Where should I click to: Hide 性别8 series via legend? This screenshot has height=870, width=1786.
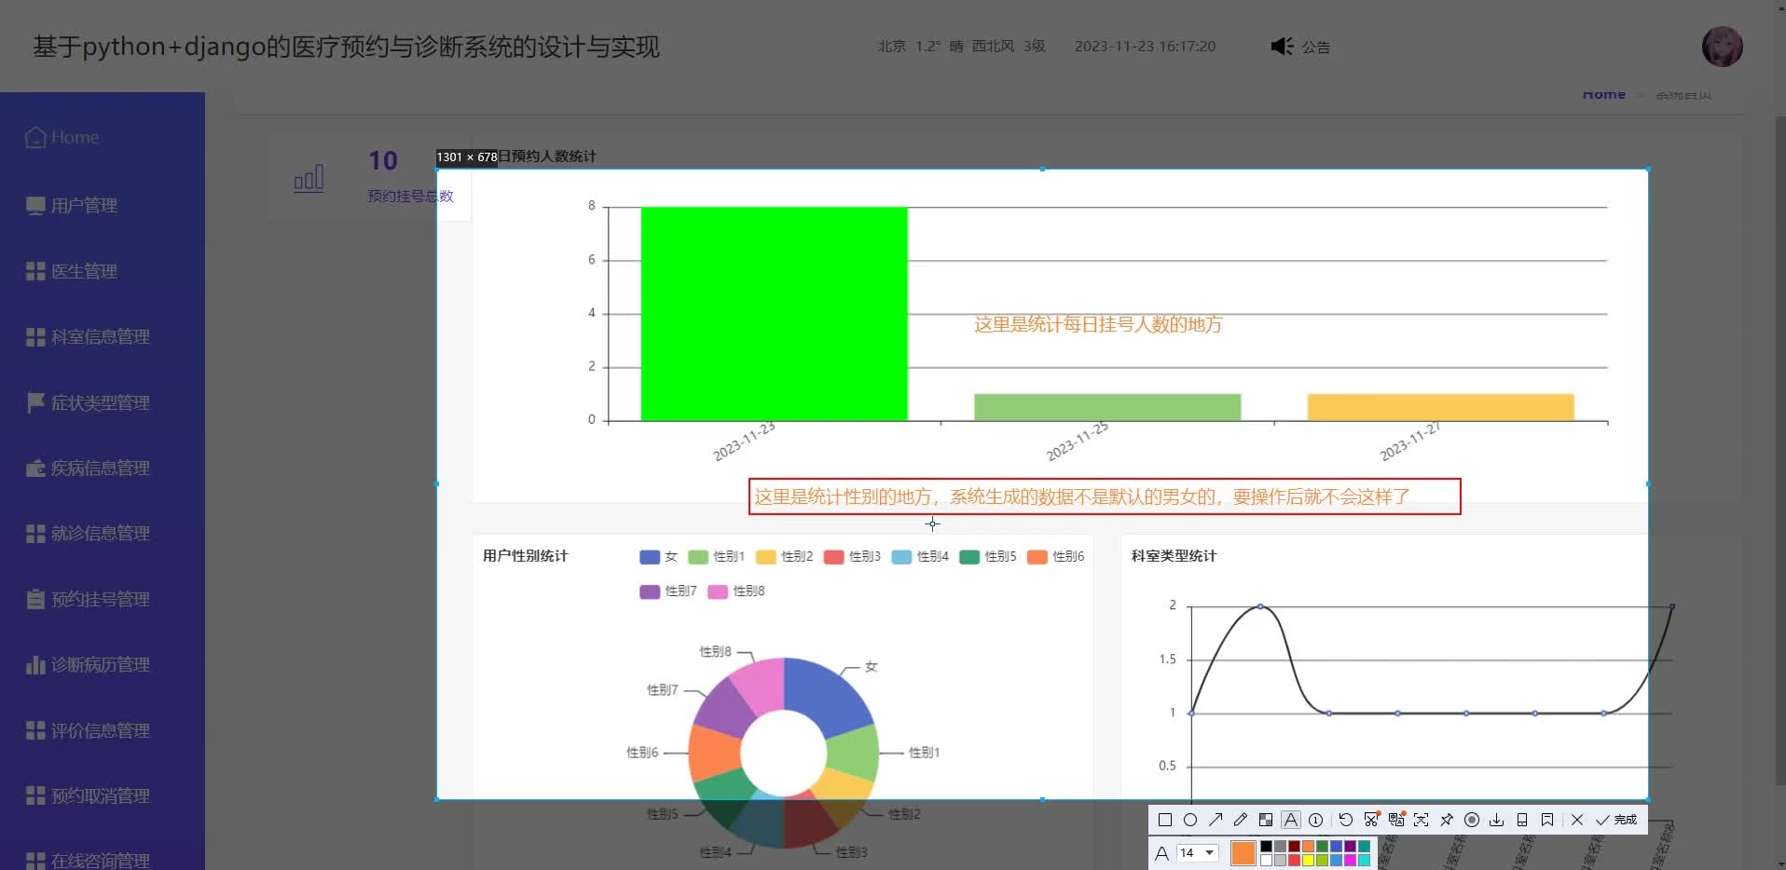point(736,591)
